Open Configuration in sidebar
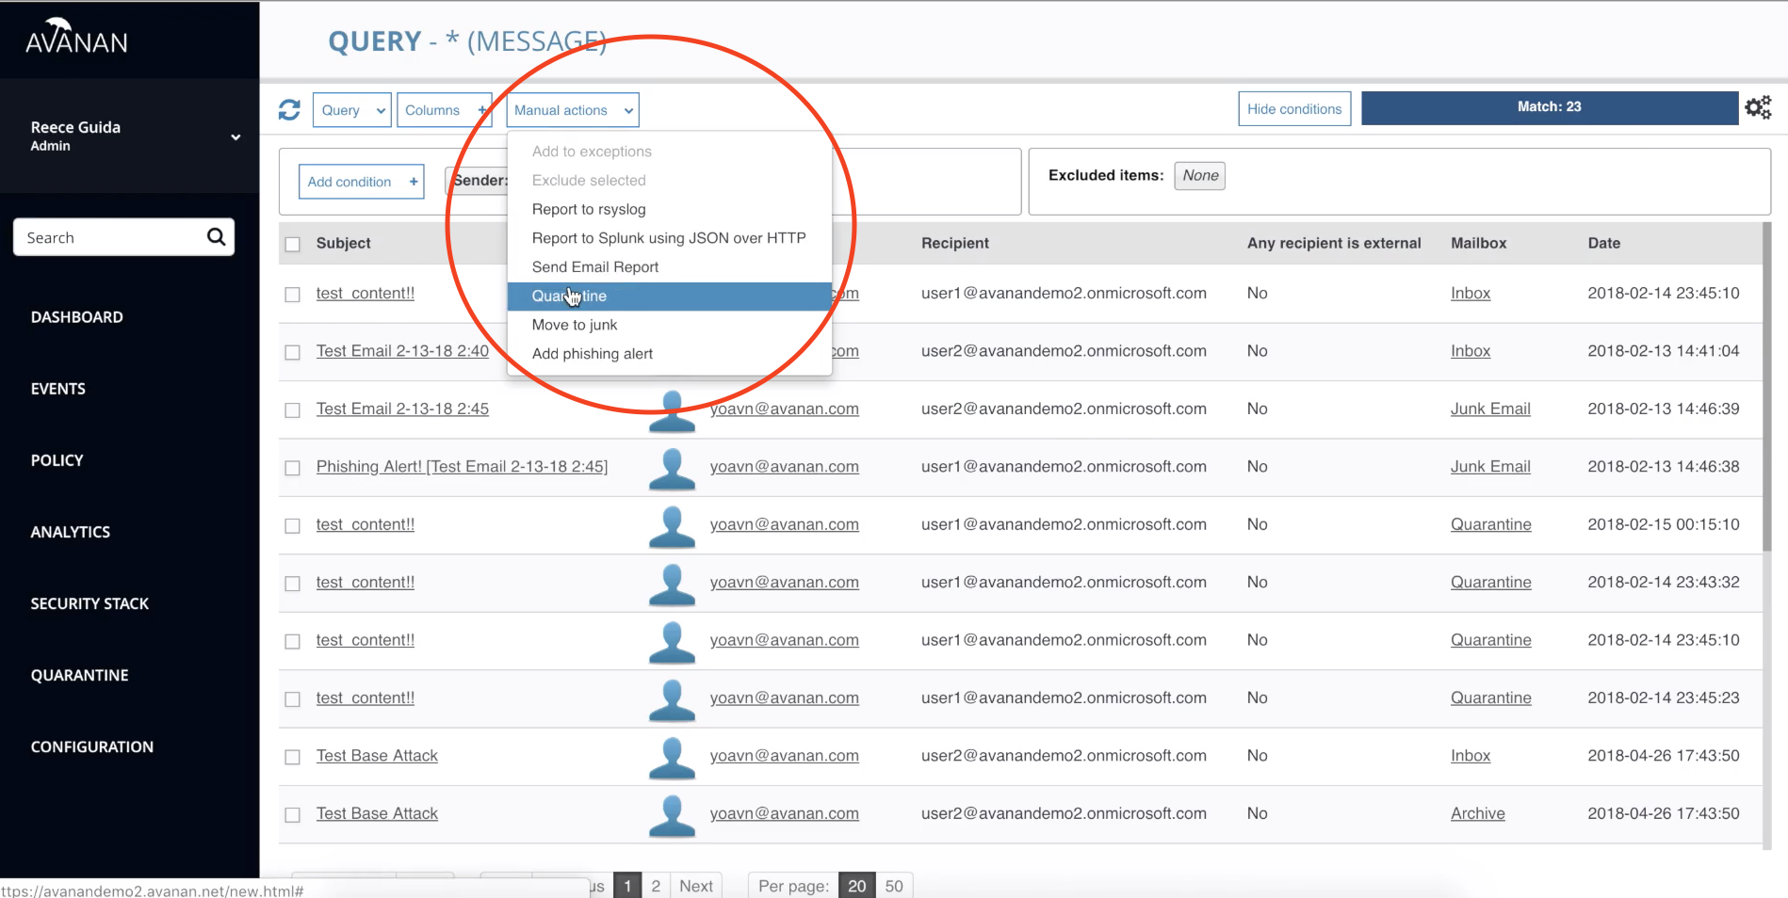This screenshot has width=1788, height=898. [92, 746]
